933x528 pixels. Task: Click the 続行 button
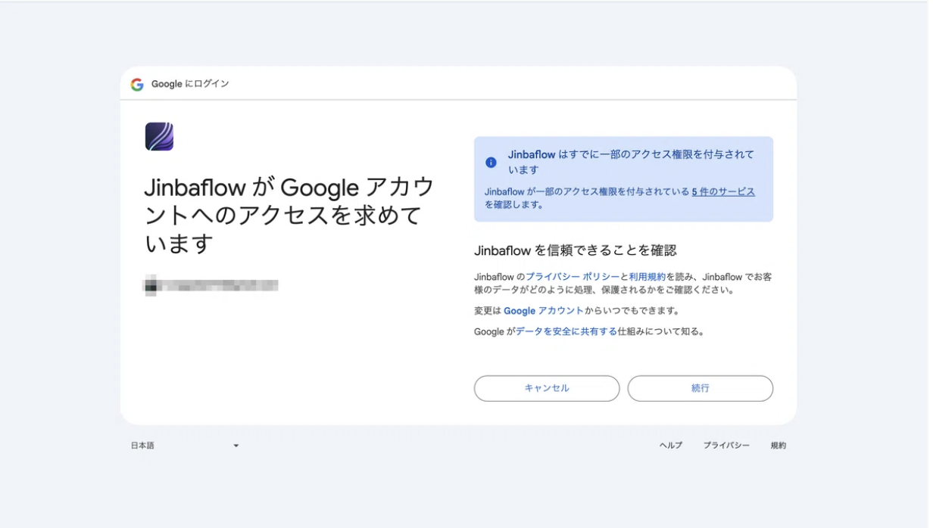coord(701,388)
